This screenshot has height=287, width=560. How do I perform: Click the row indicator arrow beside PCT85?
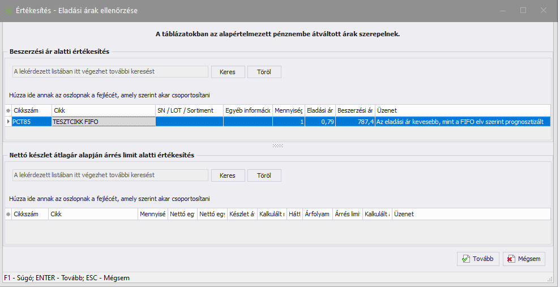pyautogui.click(x=8, y=121)
